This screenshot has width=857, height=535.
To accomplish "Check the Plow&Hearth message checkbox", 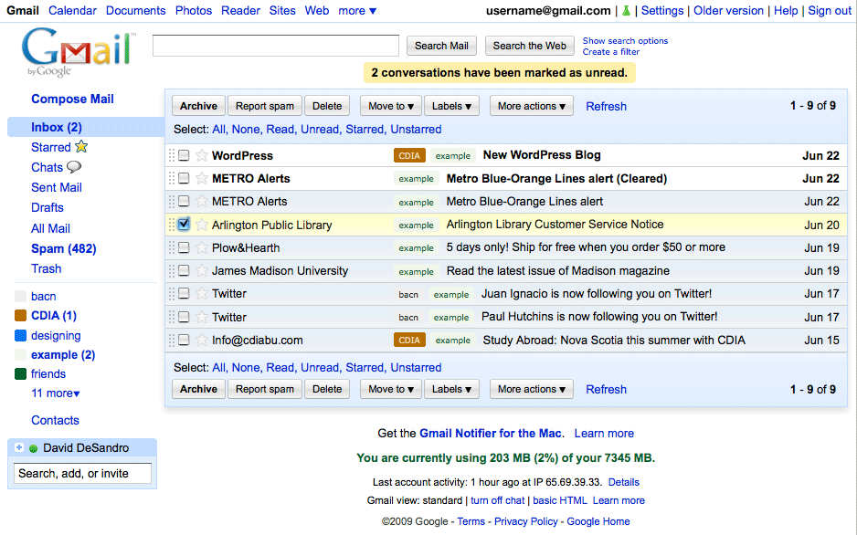I will pyautogui.click(x=185, y=247).
